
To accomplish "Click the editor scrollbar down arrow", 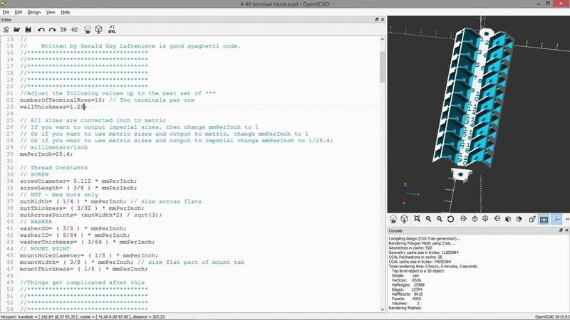I will click(382, 309).
